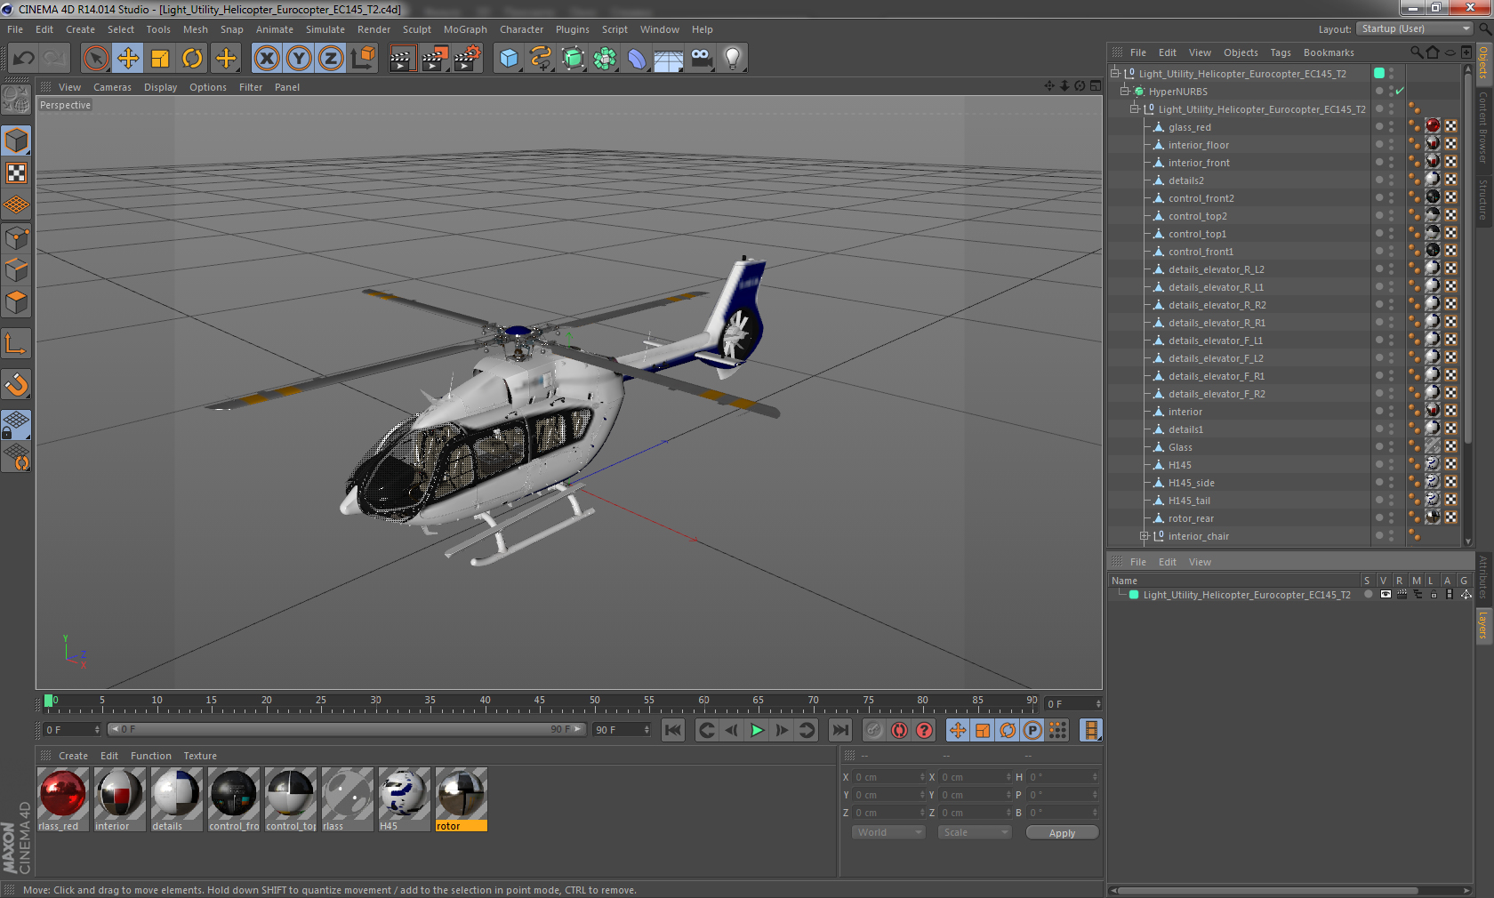Open the Layout dropdown
This screenshot has width=1494, height=898.
tap(1415, 28)
